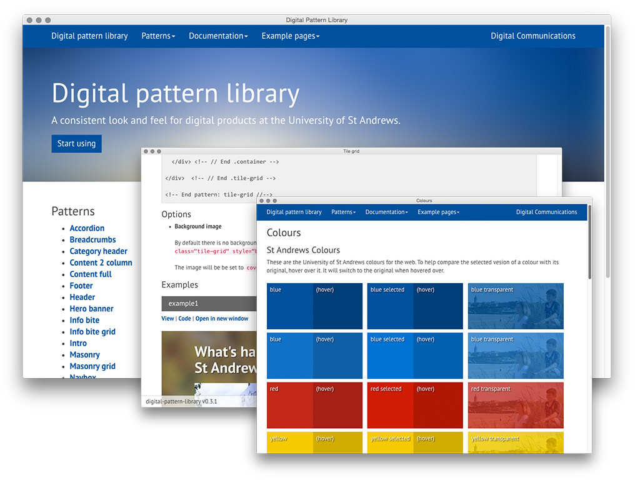Select the lighter blue selected swatch in second row
The height and width of the screenshot is (480, 640).
(x=390, y=356)
